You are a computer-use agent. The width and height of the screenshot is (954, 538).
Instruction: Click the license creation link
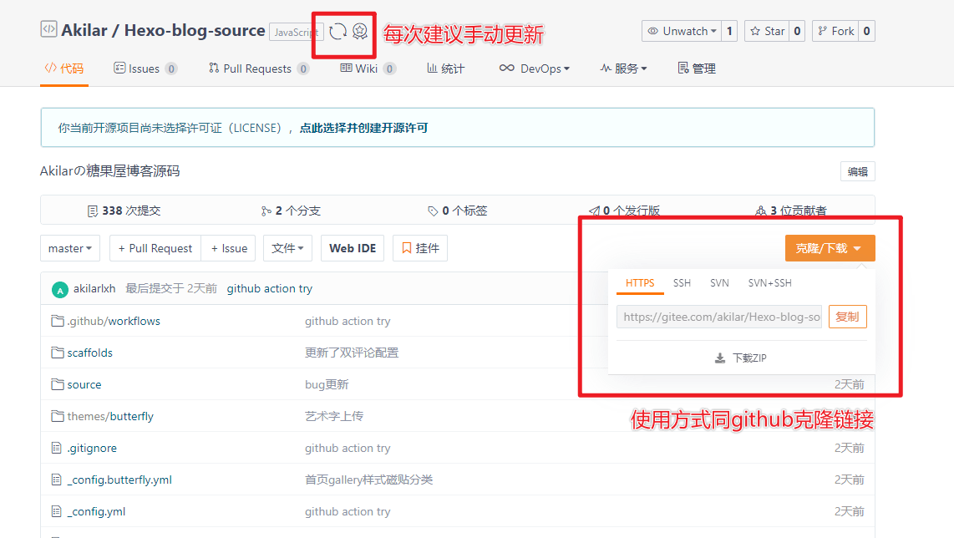[363, 128]
